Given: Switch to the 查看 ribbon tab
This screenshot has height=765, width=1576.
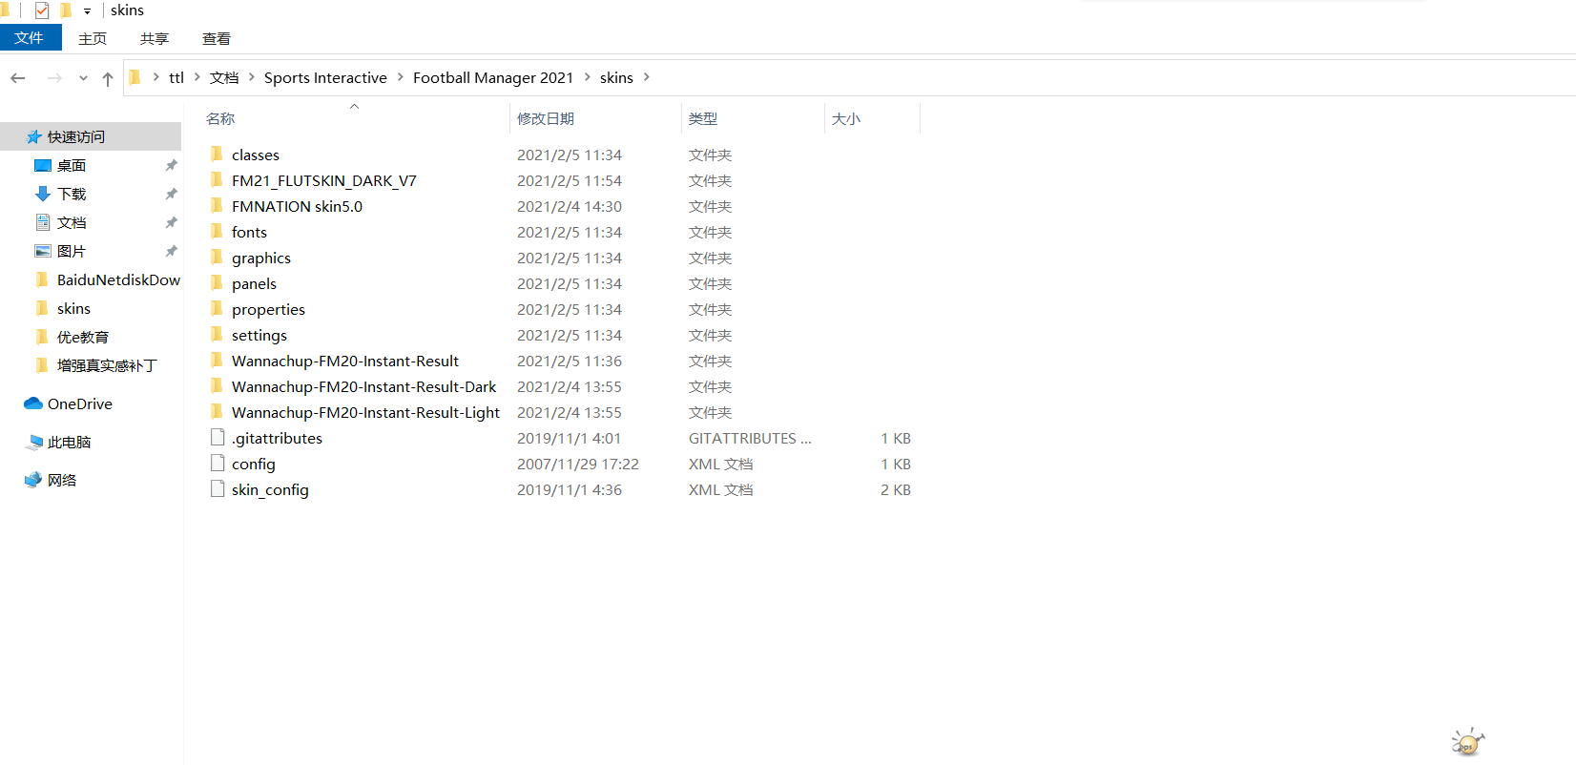Looking at the screenshot, I should (x=217, y=38).
